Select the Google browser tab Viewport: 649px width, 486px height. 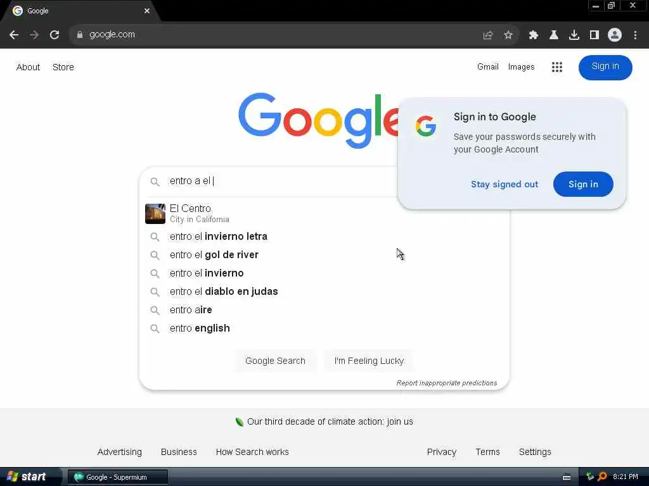point(79,11)
